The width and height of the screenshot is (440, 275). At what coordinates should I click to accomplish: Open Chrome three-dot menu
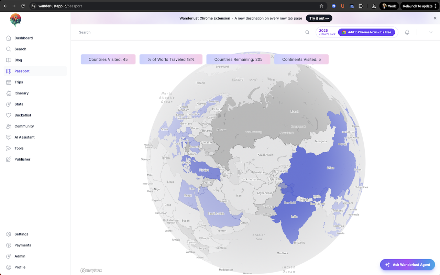(x=436, y=6)
